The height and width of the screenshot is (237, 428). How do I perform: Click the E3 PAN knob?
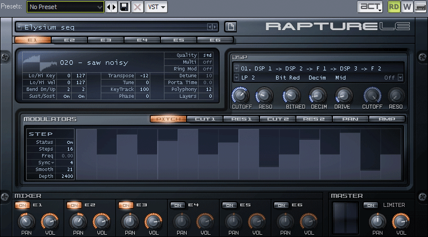click(130, 222)
